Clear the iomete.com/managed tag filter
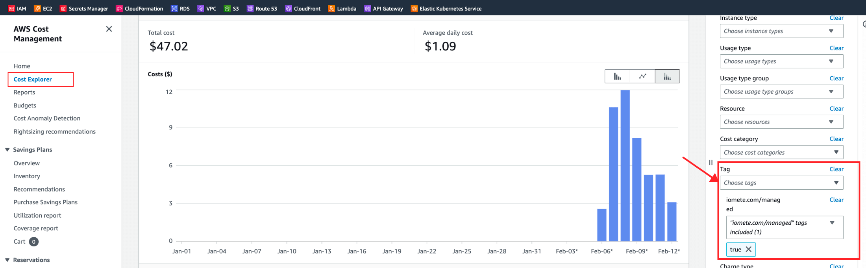The height and width of the screenshot is (268, 866). point(836,200)
